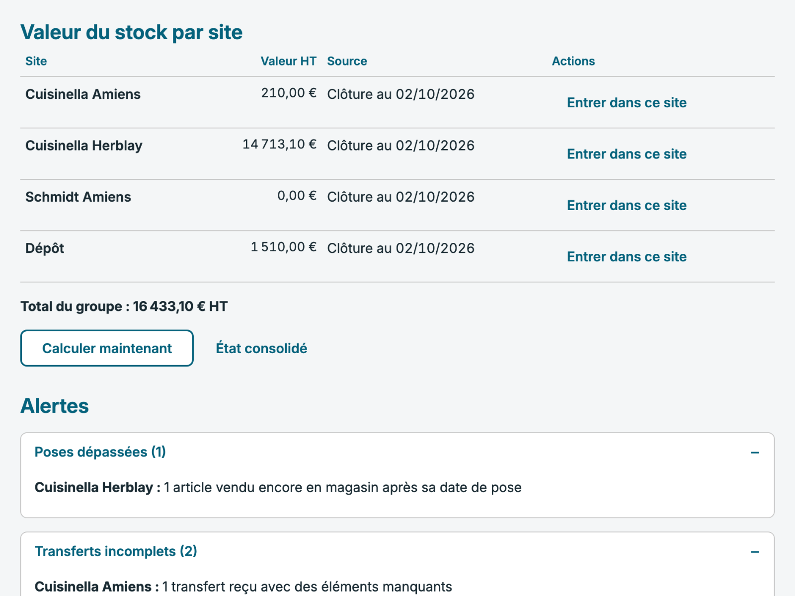
Task: Collapse the Poses dépassées alert panel
Action: 755,452
